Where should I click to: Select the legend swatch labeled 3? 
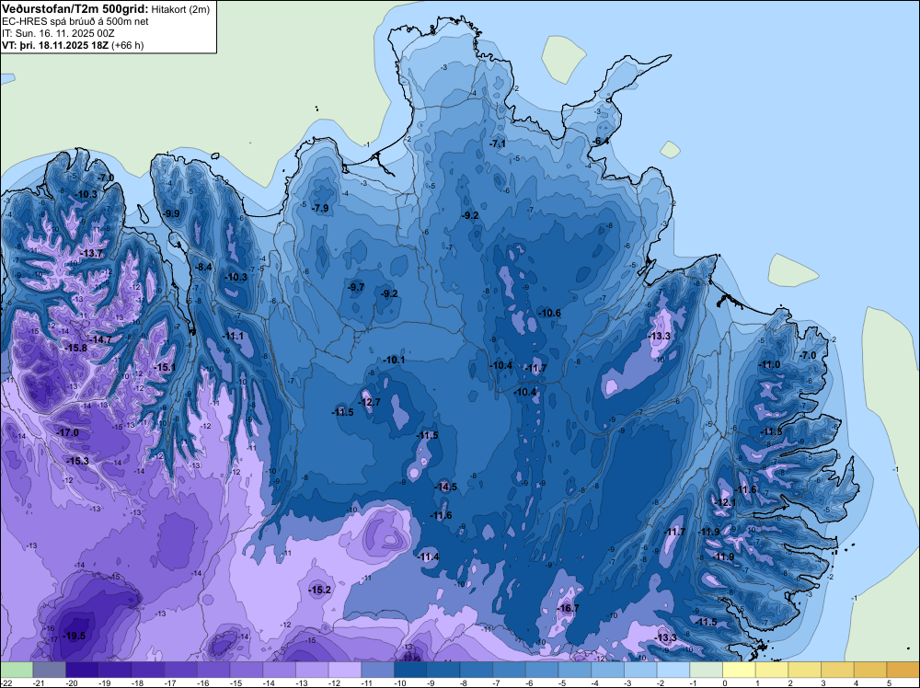838,670
